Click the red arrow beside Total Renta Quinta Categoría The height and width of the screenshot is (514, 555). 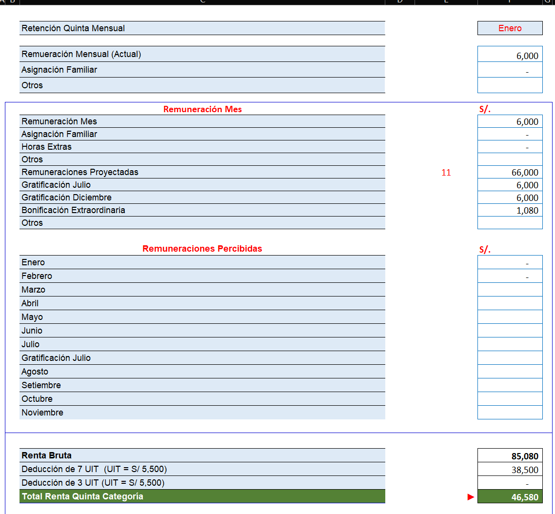[471, 497]
